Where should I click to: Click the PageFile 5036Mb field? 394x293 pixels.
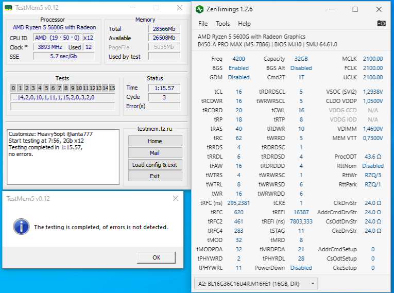[x=164, y=47]
